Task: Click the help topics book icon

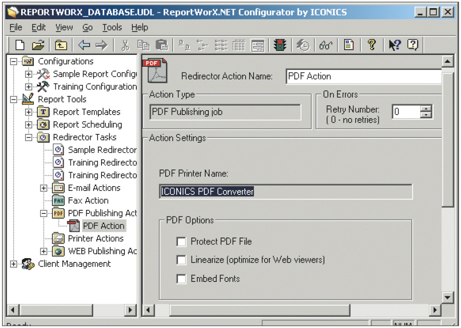Action: (x=413, y=45)
